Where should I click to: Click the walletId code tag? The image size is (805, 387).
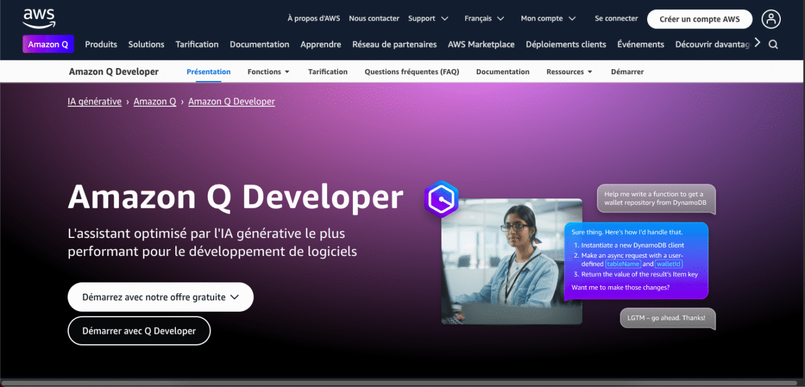669,264
